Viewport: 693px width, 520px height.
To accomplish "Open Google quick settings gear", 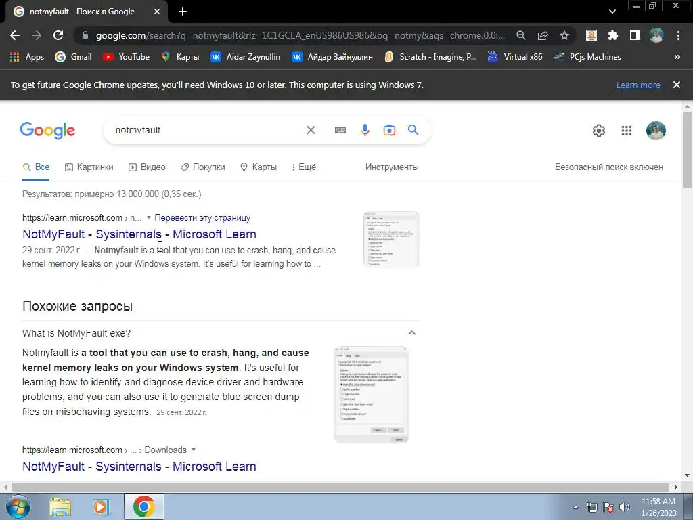I will (x=599, y=131).
